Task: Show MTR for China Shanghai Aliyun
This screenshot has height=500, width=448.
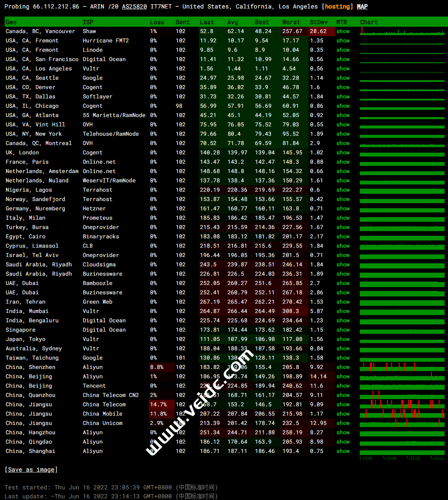Action: click(343, 451)
